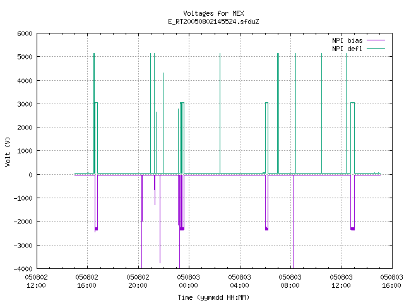
Task: Click the -3000 y-axis tick label
Action: click(x=23, y=246)
